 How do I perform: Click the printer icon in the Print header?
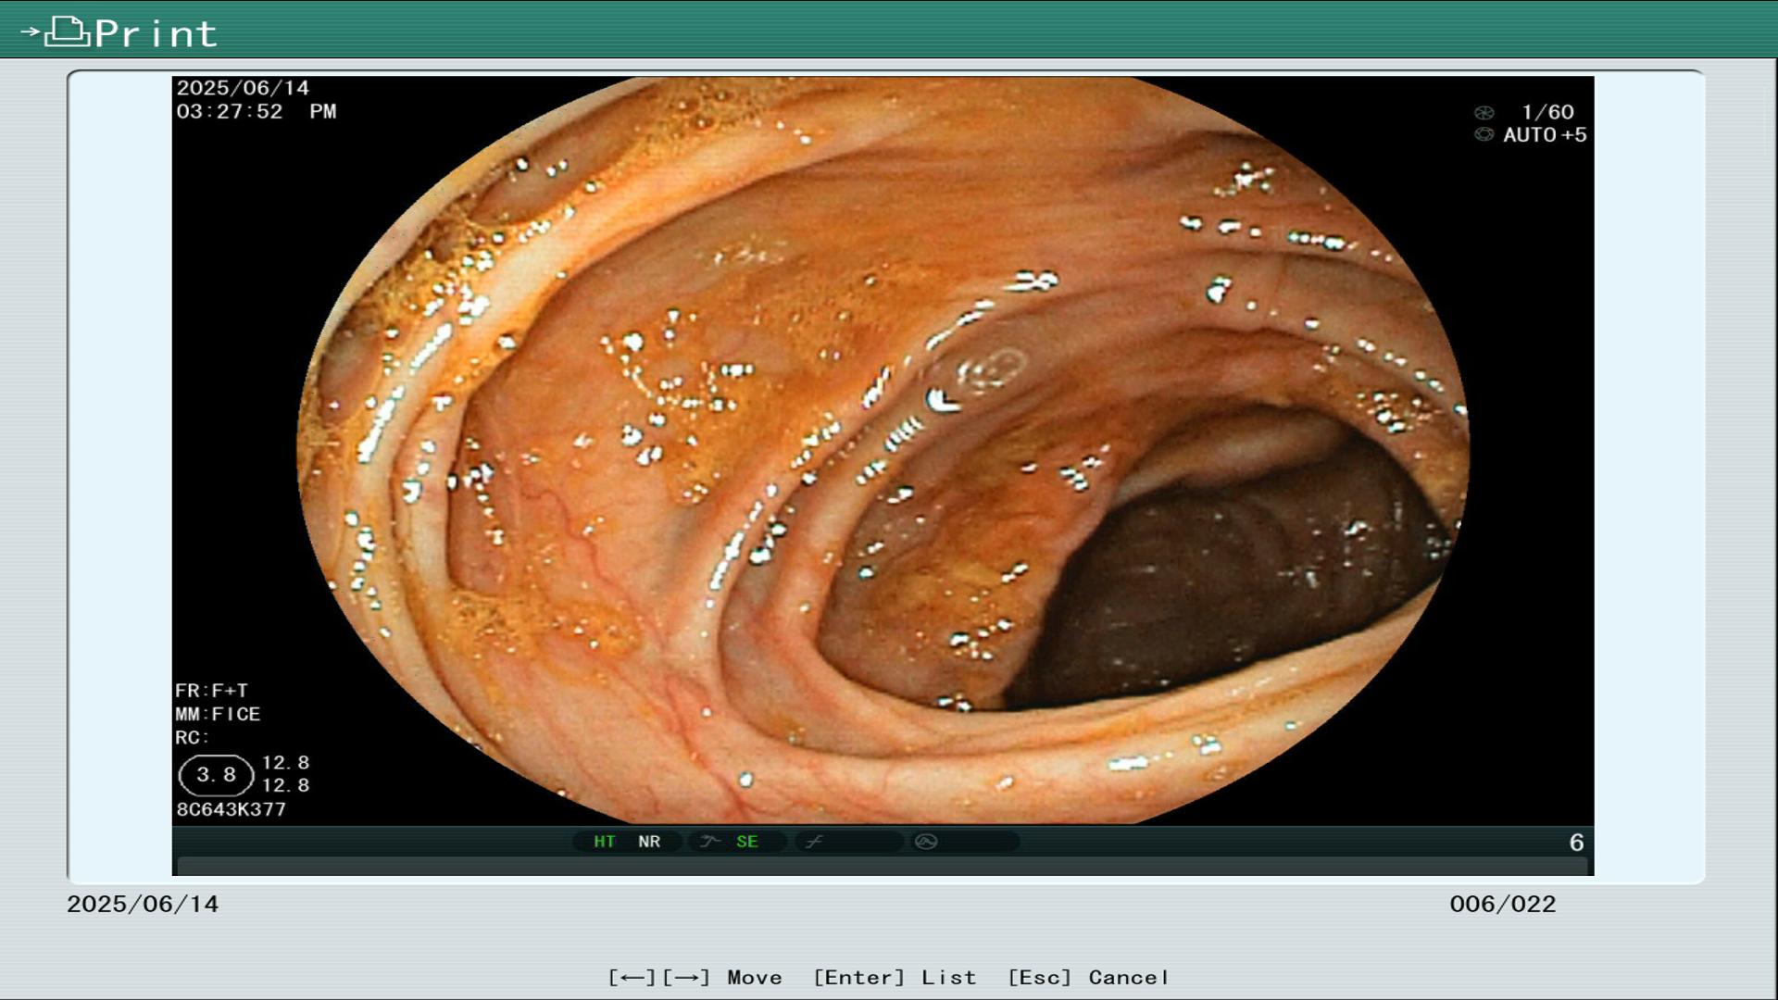pos(67,31)
